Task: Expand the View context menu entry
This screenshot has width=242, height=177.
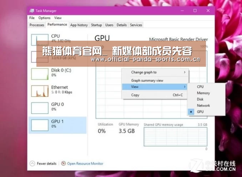Action: pyautogui.click(x=155, y=87)
